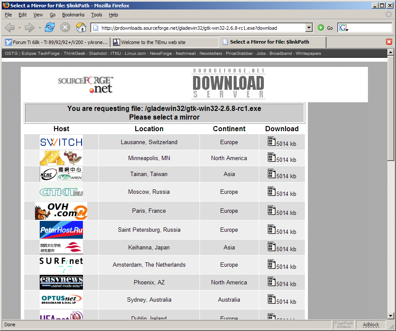This screenshot has width=396, height=331.
Task: Switch to the Welcome to the TiEmu tab
Action: (x=165, y=42)
